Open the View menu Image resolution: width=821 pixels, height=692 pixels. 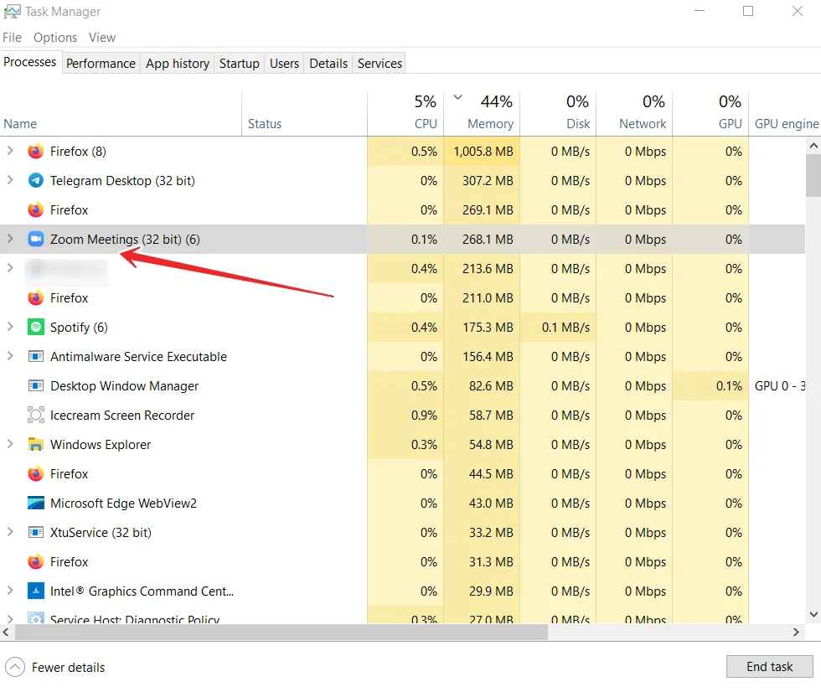click(x=102, y=38)
